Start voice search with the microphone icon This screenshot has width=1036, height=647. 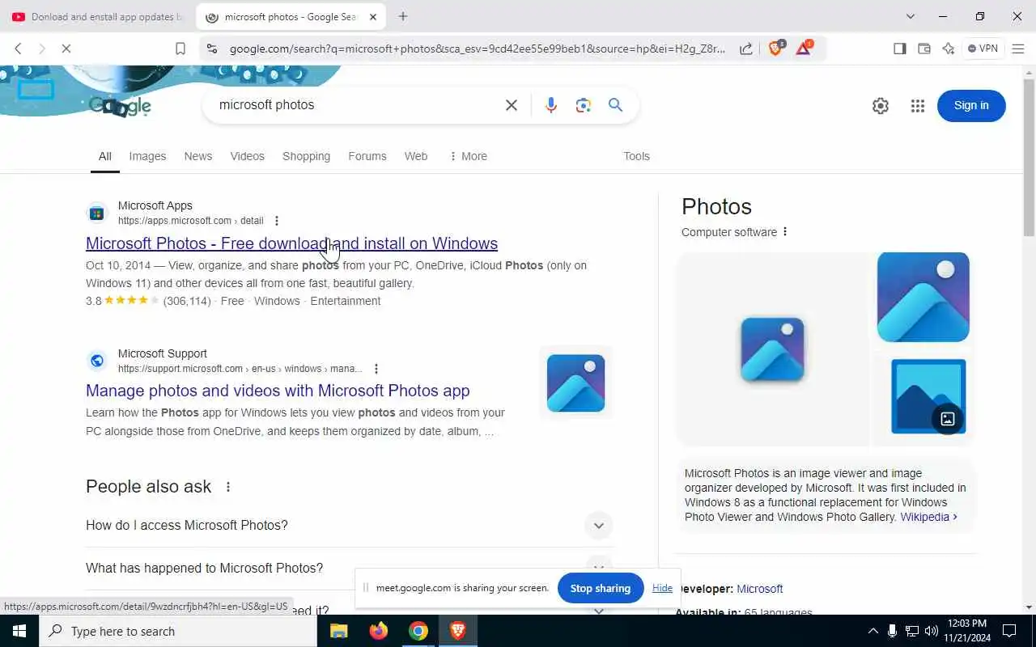[551, 105]
